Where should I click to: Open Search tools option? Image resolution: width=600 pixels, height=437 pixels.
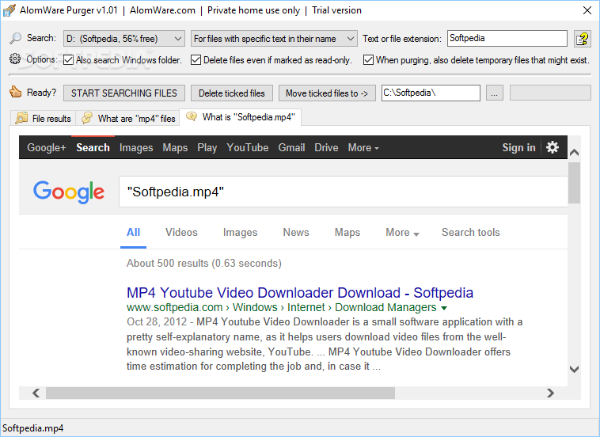[x=471, y=232]
